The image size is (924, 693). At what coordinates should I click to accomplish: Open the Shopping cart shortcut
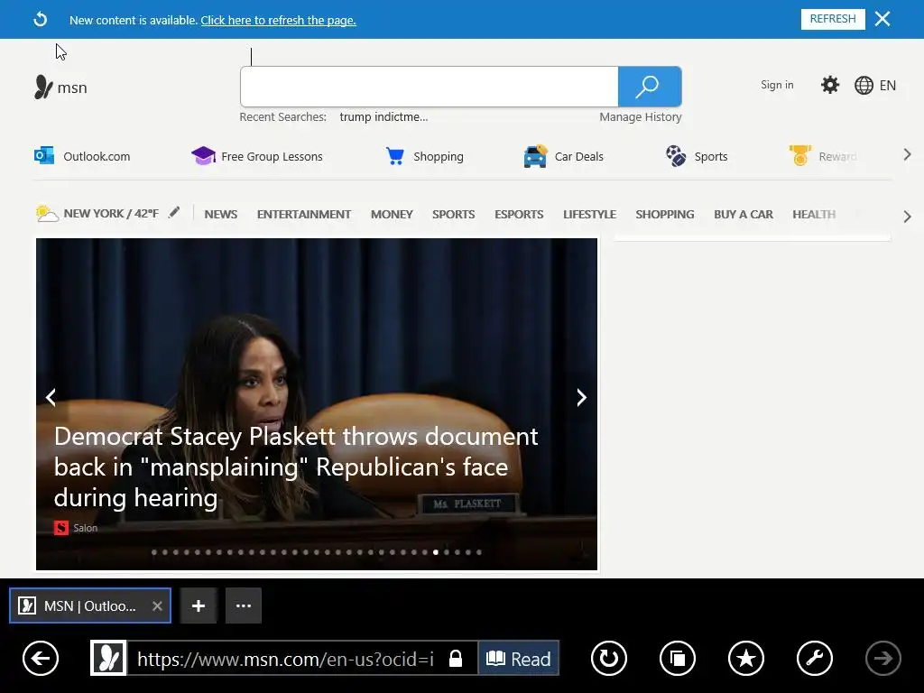[x=395, y=155]
